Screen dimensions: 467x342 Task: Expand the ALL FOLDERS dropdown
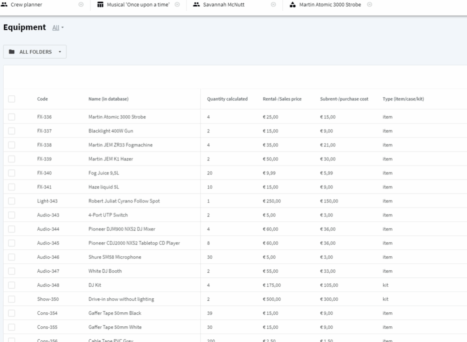point(35,52)
